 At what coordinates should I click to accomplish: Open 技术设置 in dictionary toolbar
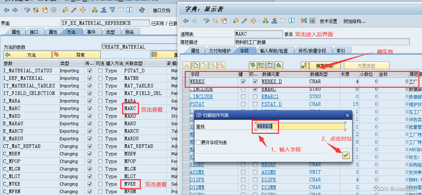[x=328, y=21]
